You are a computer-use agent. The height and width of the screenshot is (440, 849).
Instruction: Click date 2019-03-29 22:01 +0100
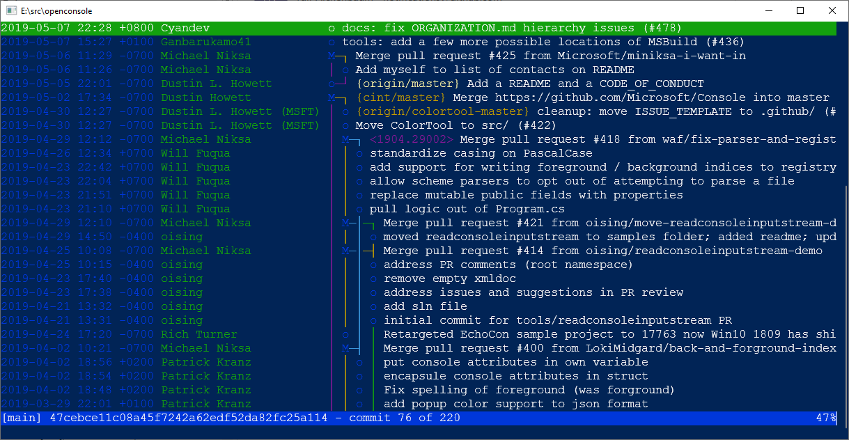click(77, 404)
